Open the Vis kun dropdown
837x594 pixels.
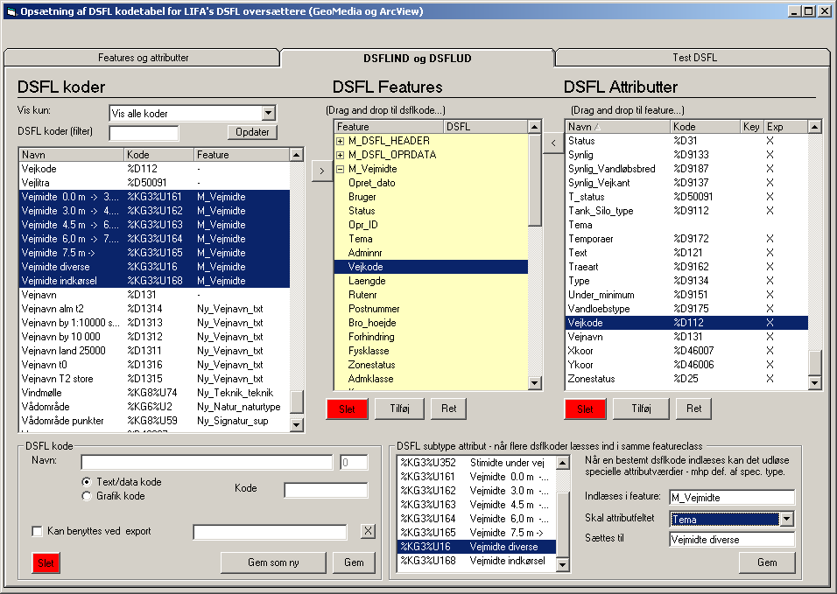268,114
